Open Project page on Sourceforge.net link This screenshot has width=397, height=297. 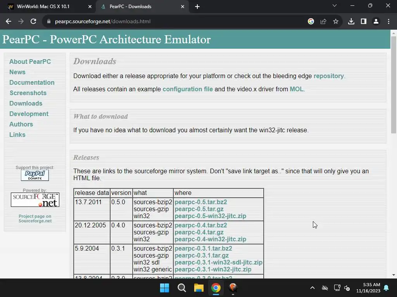(35, 218)
